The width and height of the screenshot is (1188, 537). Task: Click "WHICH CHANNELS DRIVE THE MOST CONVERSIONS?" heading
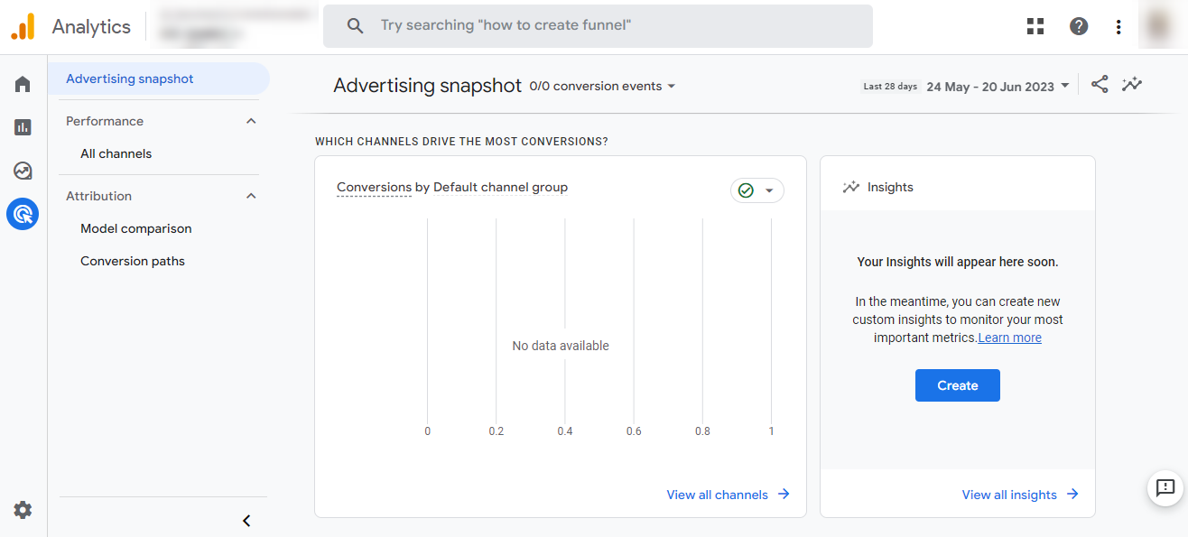[x=461, y=142]
